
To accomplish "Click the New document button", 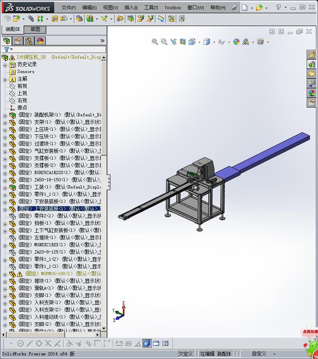I will click(245, 8).
